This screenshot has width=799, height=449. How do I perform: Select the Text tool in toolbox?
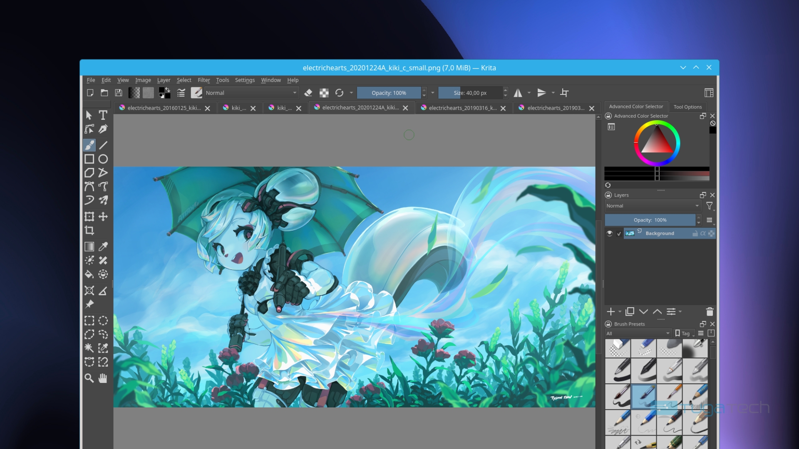coord(103,115)
